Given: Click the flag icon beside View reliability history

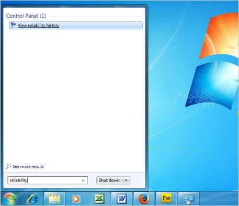Looking at the screenshot, I should [13, 25].
